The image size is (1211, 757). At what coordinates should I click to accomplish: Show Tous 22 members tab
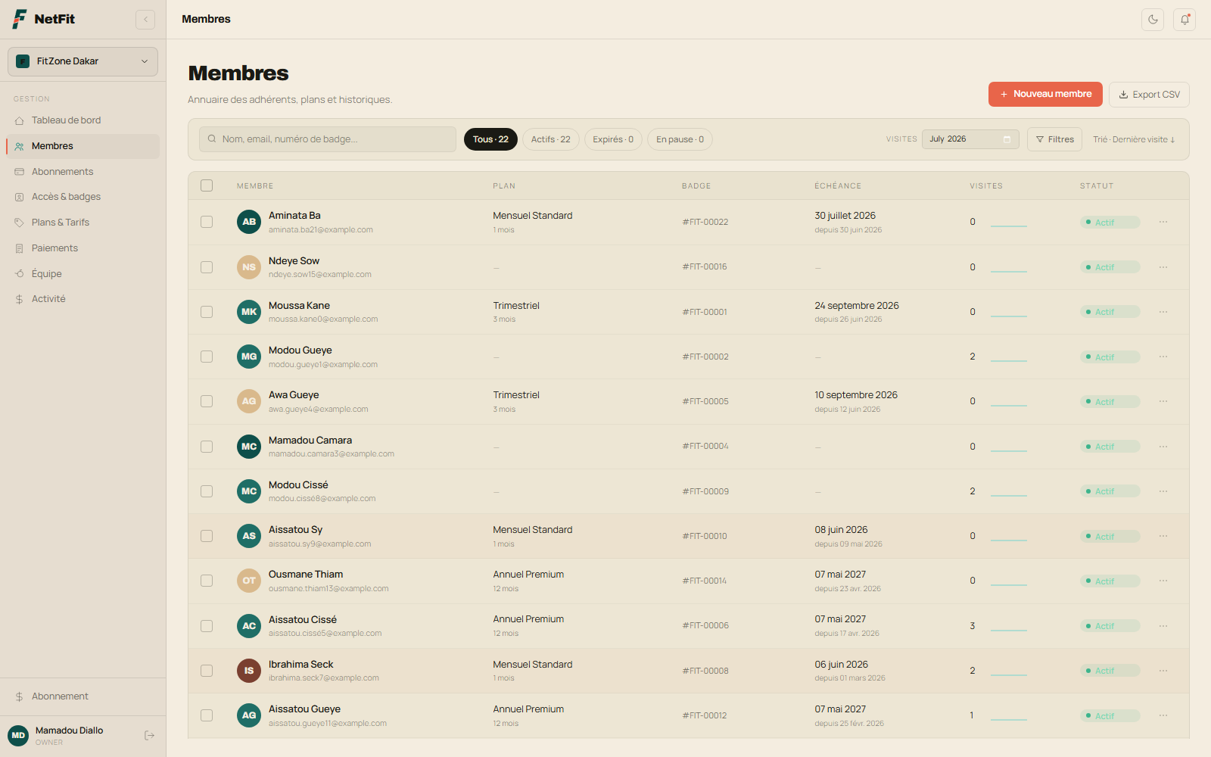pyautogui.click(x=490, y=139)
